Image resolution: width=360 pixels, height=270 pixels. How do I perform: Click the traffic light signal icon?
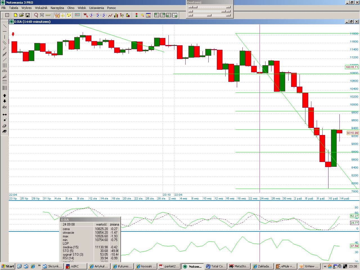click(x=136, y=15)
